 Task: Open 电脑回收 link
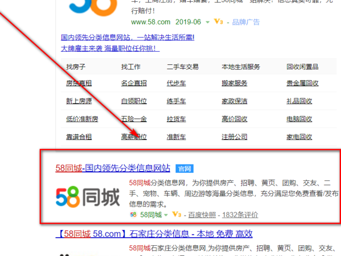(x=300, y=119)
